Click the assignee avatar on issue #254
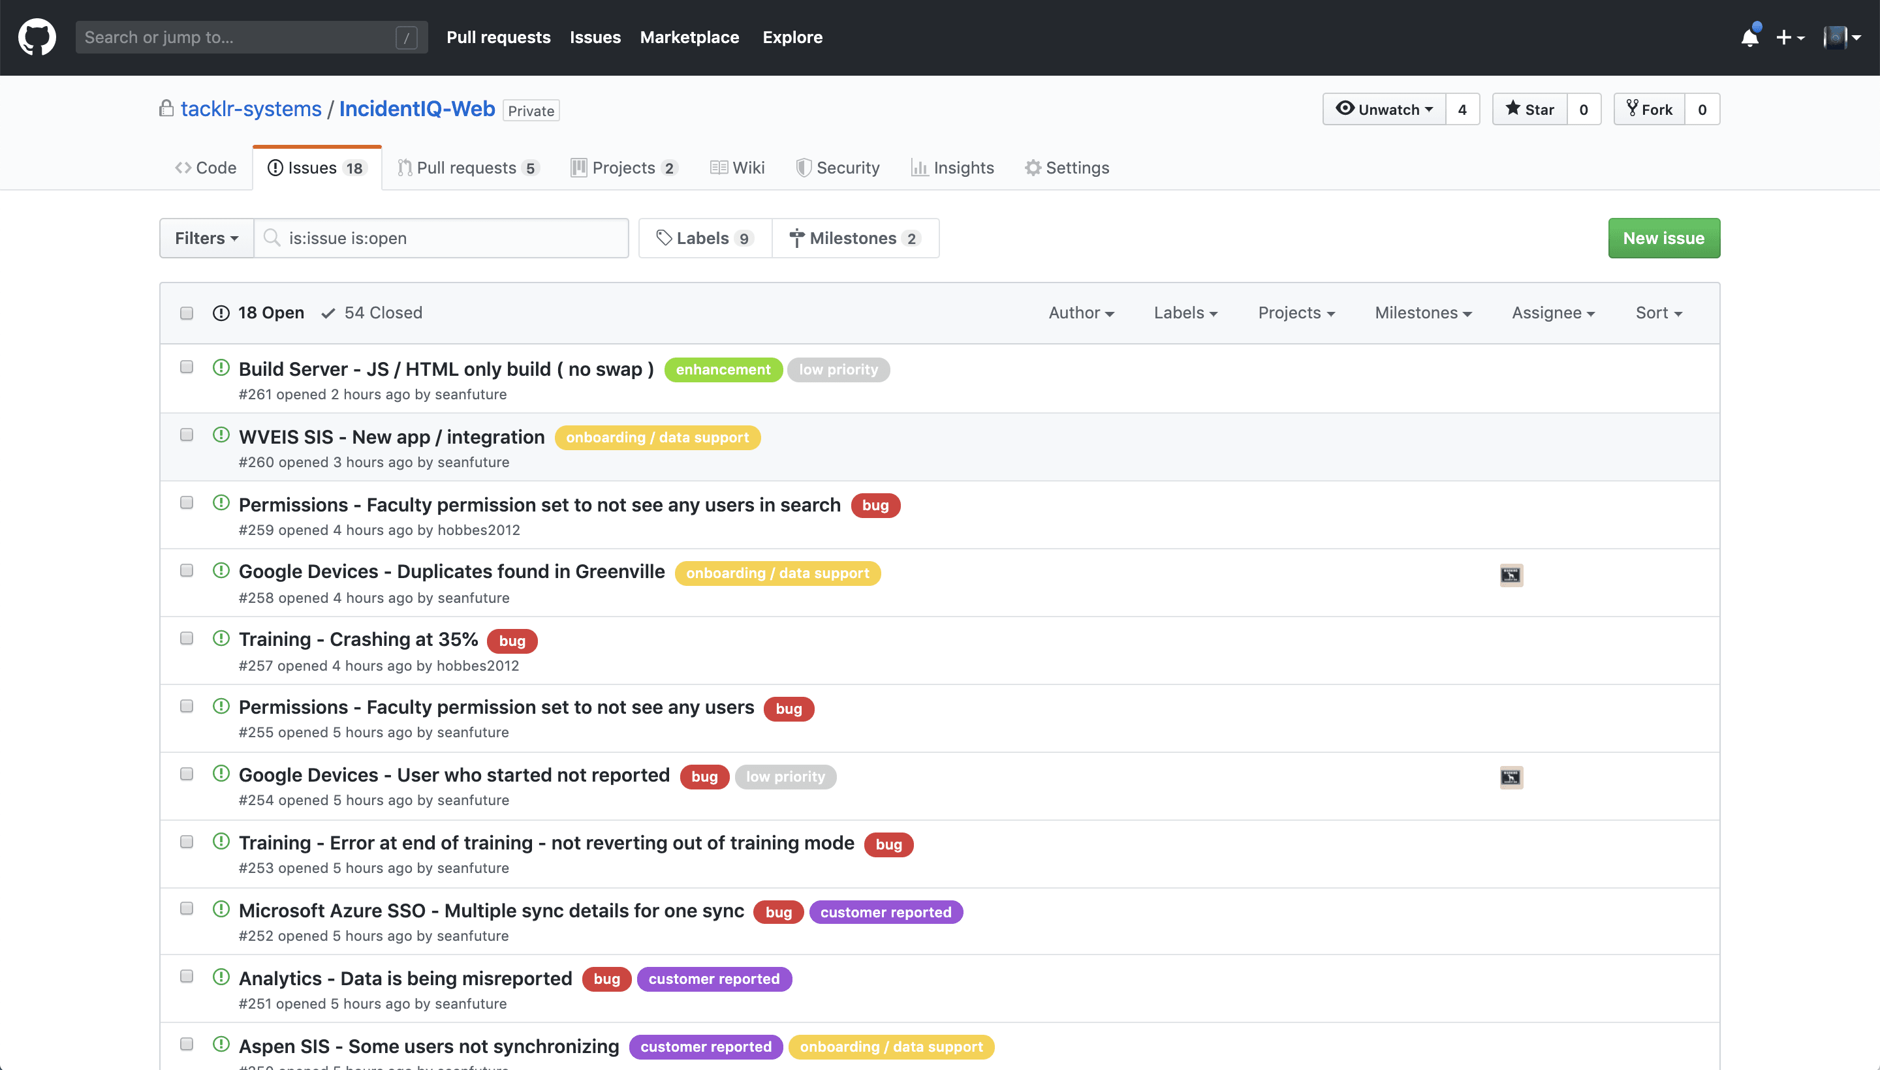The height and width of the screenshot is (1070, 1880). tap(1510, 777)
